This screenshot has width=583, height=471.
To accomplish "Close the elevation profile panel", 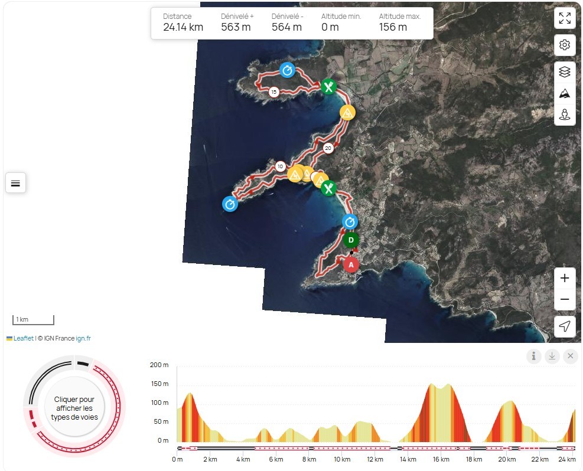I will point(570,356).
